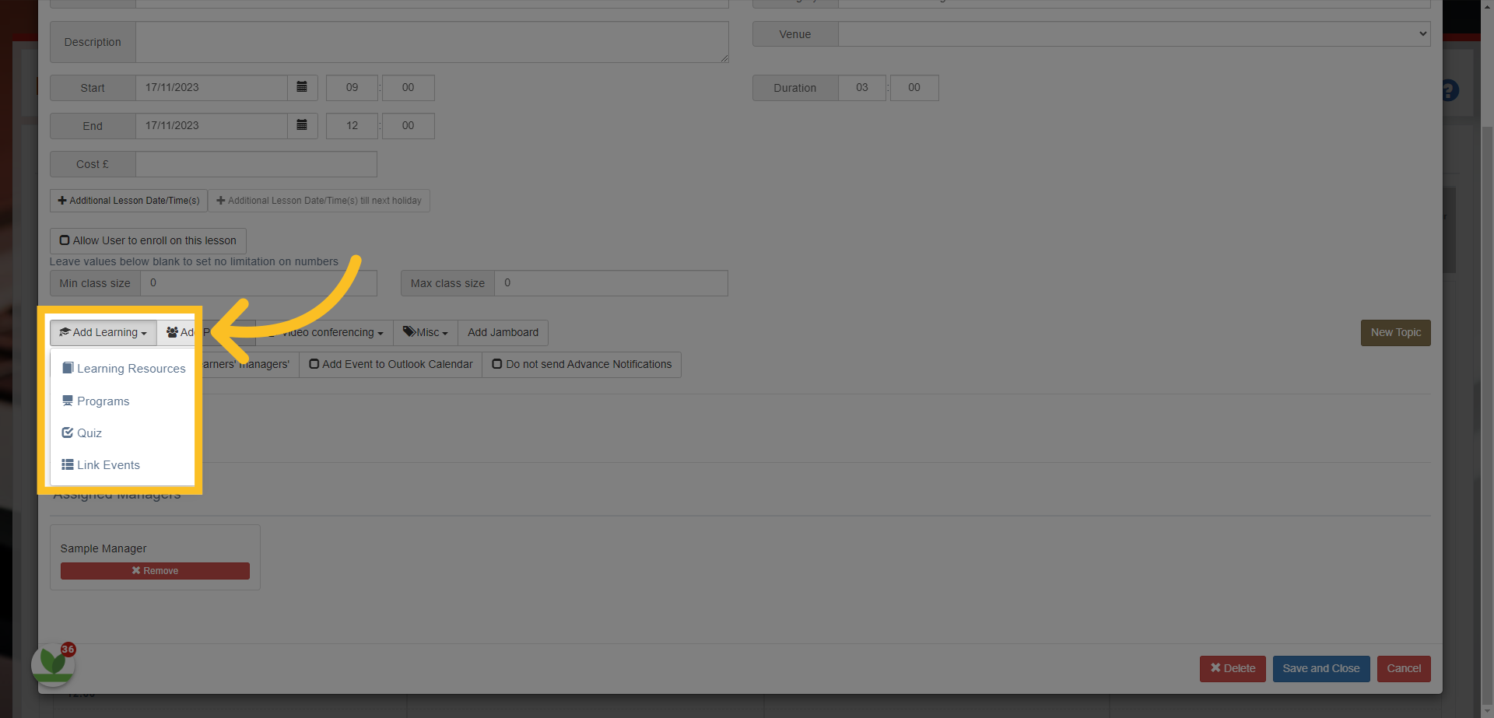The width and height of the screenshot is (1494, 718).
Task: Click Additional Lesson Date/Time(s) button
Action: (129, 201)
